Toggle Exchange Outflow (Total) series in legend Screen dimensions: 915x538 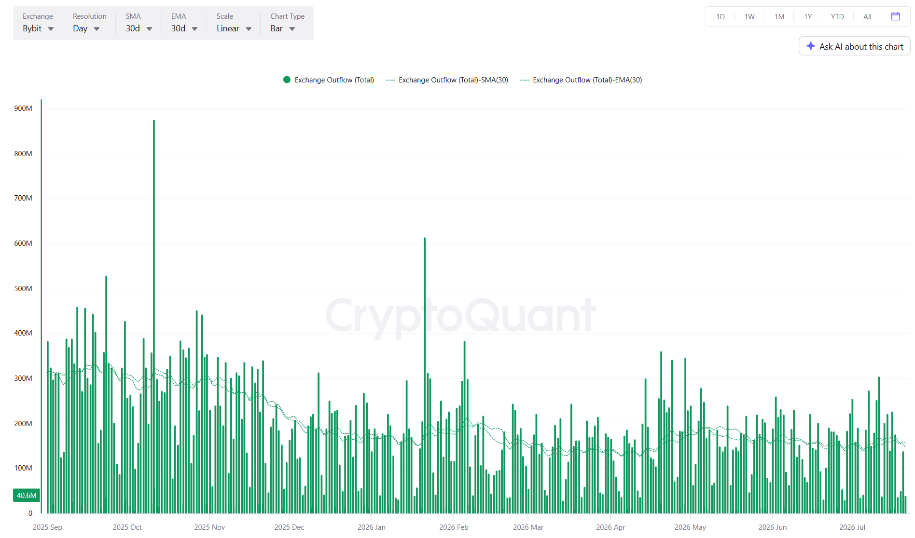329,80
